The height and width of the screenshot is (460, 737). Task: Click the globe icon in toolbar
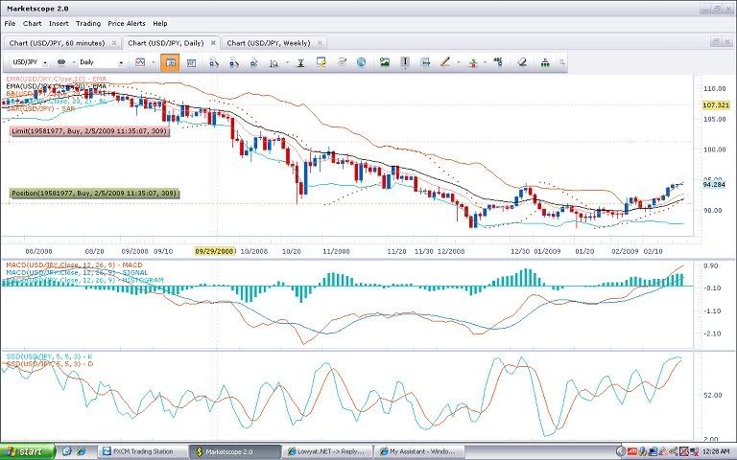(361, 62)
